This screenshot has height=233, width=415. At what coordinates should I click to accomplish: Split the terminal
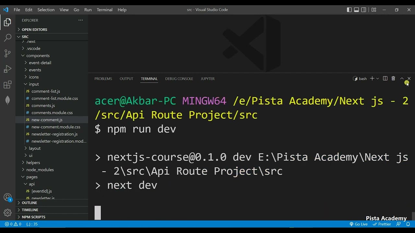(385, 79)
